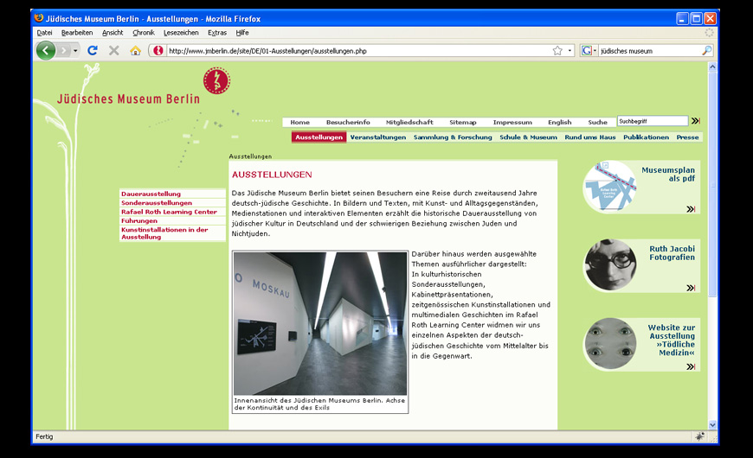Click the red site identity icon in address bar

[x=158, y=50]
